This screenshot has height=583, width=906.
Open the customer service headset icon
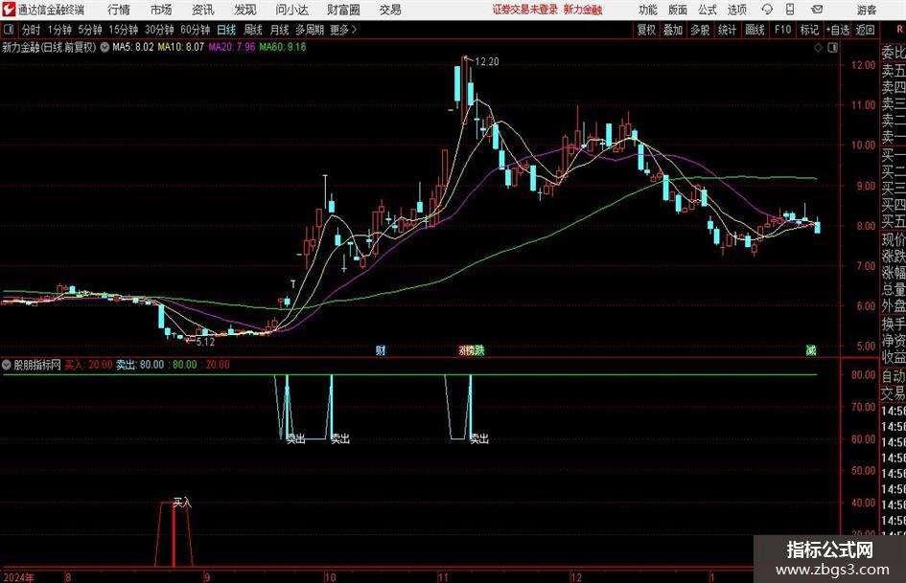(x=767, y=10)
